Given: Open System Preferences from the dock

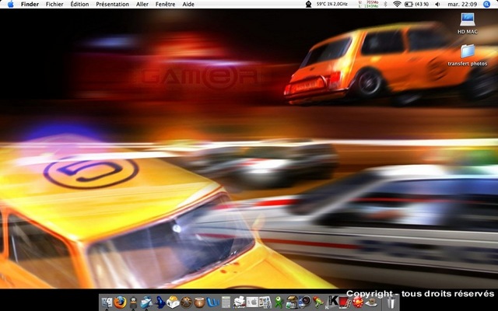Looking at the screenshot, I should point(252,302).
